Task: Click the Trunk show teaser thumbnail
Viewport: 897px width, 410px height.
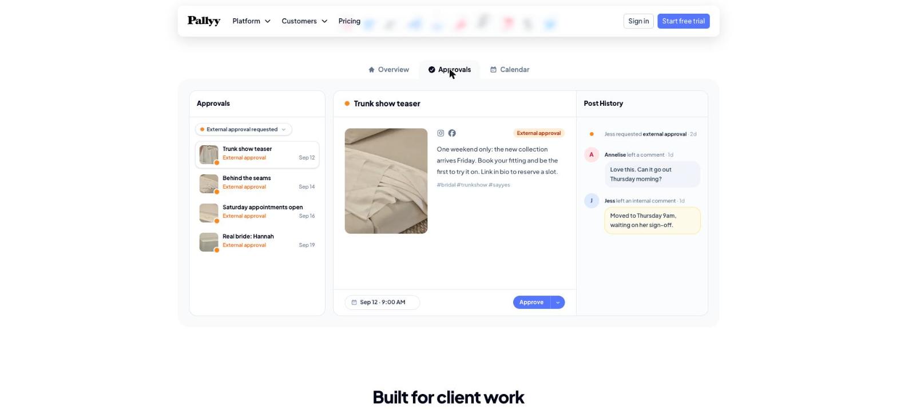Action: click(209, 155)
